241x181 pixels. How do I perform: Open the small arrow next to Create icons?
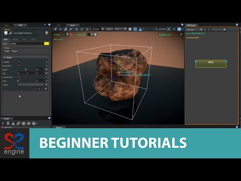pos(37,124)
